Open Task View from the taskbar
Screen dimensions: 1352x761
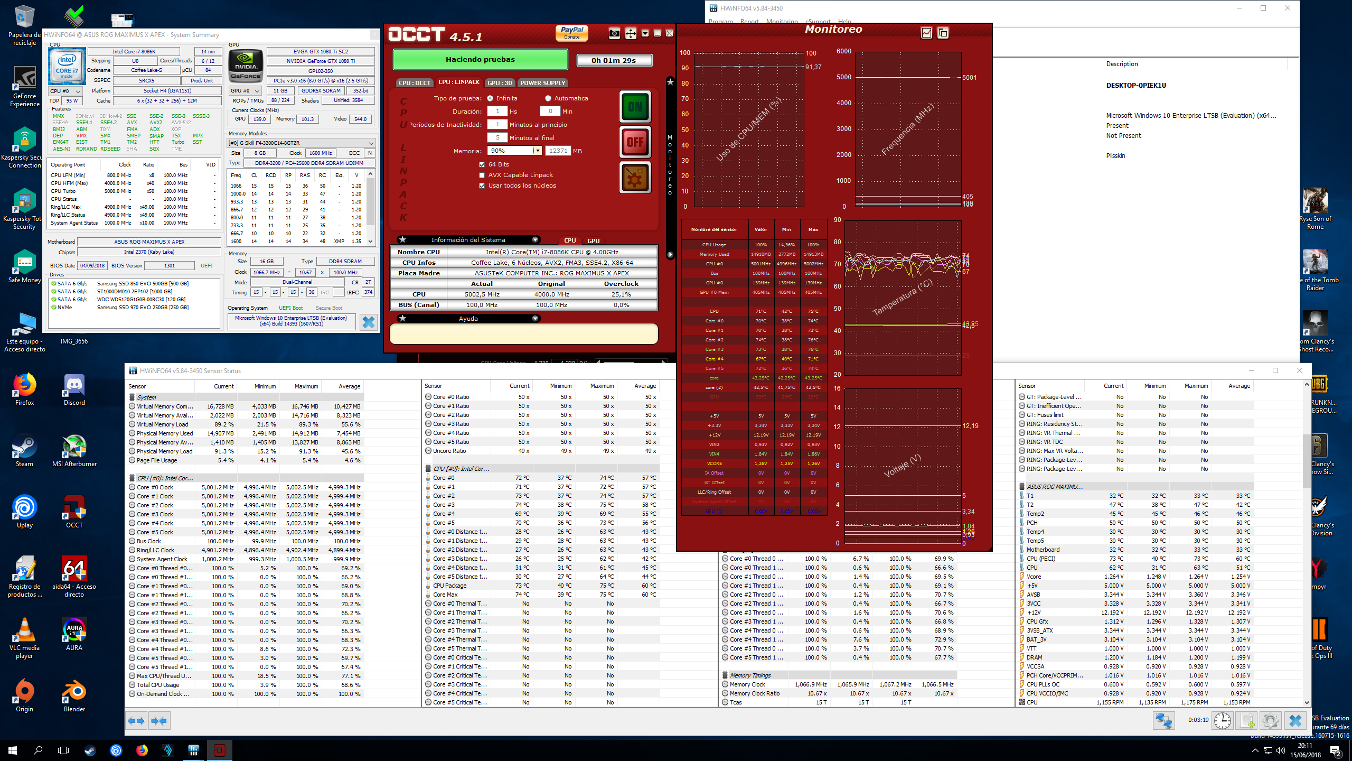63,750
